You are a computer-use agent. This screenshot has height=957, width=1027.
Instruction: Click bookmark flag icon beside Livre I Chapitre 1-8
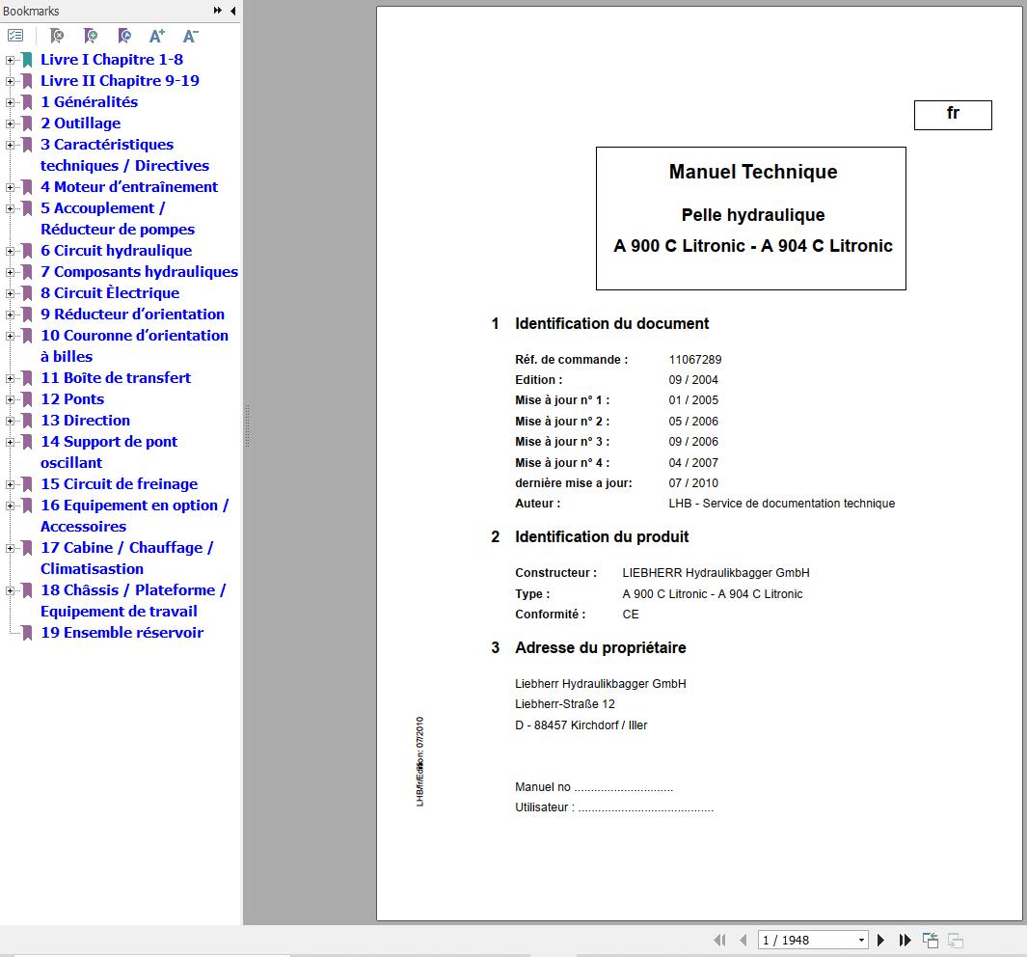(28, 60)
